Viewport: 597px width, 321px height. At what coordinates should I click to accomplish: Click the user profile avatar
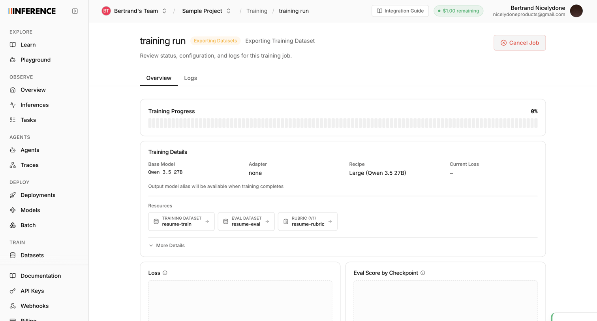(576, 11)
